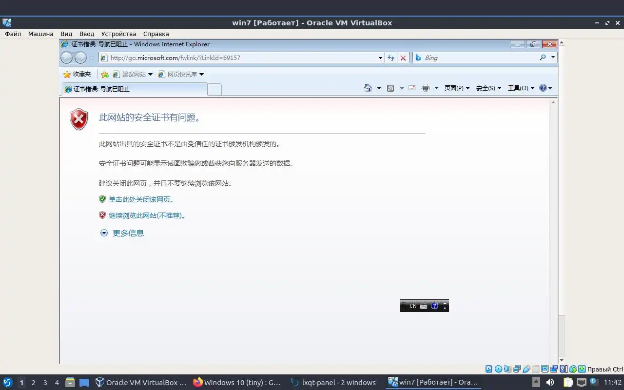Open the Устройства menu in VirtualBox
624x390 pixels.
118,34
